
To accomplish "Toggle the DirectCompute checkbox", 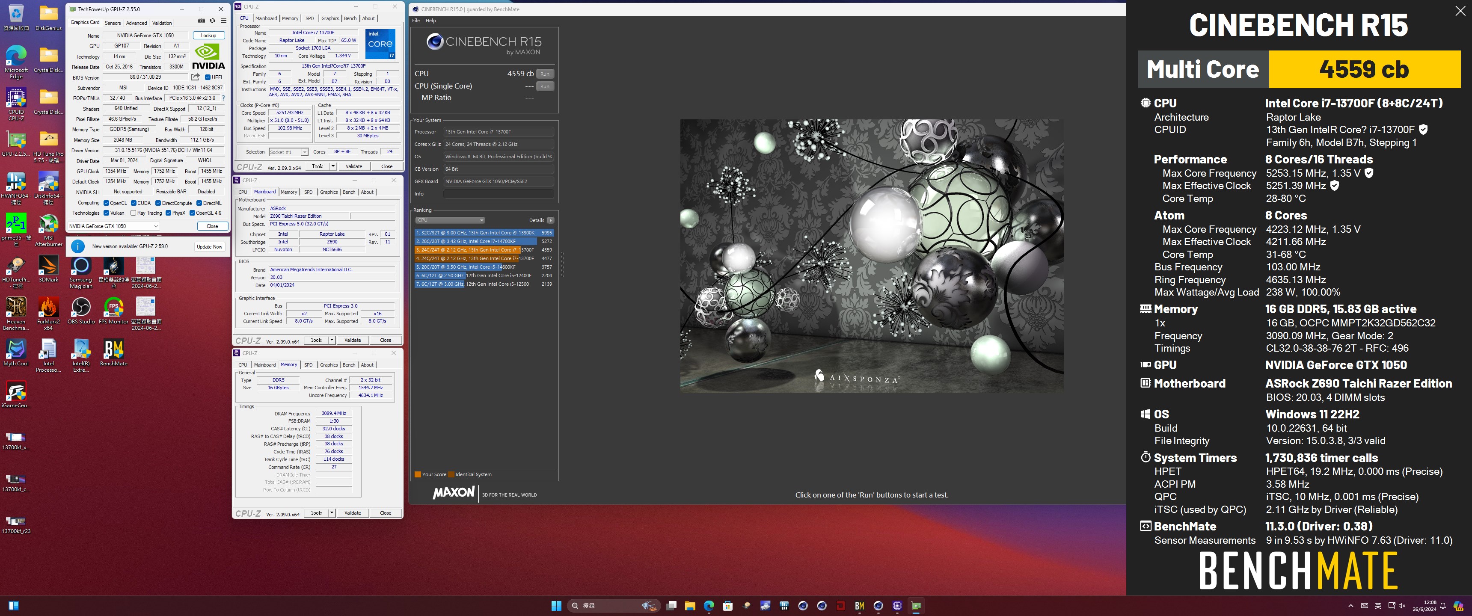I will coord(158,203).
